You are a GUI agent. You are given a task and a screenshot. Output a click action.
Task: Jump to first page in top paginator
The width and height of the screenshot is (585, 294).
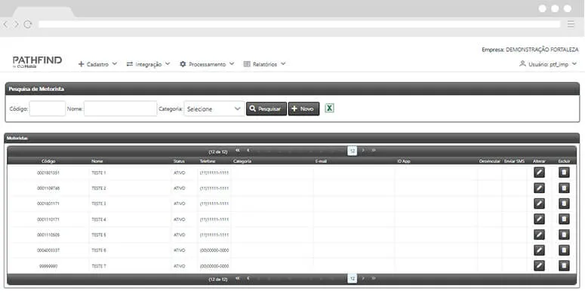[x=238, y=151]
